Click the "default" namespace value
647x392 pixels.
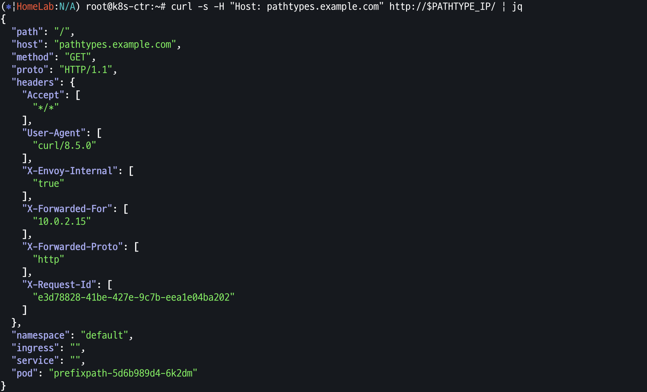[105, 335]
